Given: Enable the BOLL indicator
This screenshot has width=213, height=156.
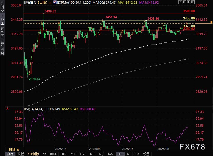Looking at the screenshot, I should [x=64, y=154].
